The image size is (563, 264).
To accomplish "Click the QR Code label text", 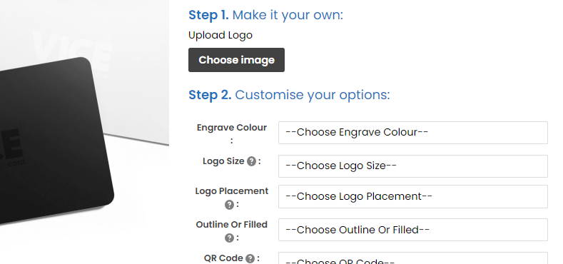I will click(223, 258).
